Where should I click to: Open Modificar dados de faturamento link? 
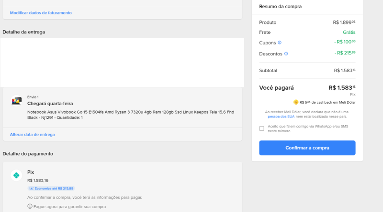pos(41,12)
